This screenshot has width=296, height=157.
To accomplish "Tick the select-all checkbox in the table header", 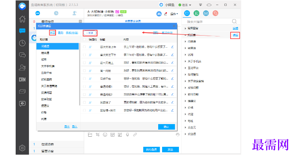I will 85,40.
